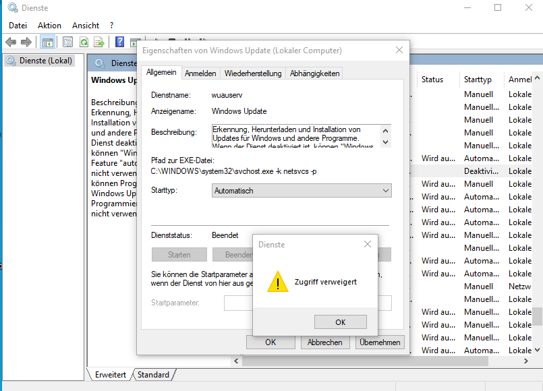
Task: Click the Beenden service button
Action: (233, 255)
